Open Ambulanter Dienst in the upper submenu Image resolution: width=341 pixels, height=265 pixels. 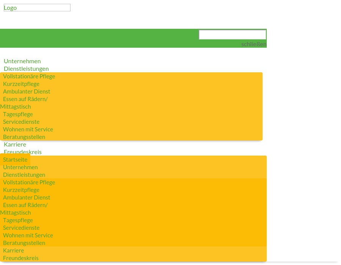[x=27, y=91]
